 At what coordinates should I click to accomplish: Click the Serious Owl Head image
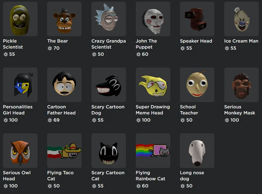pos(20,151)
